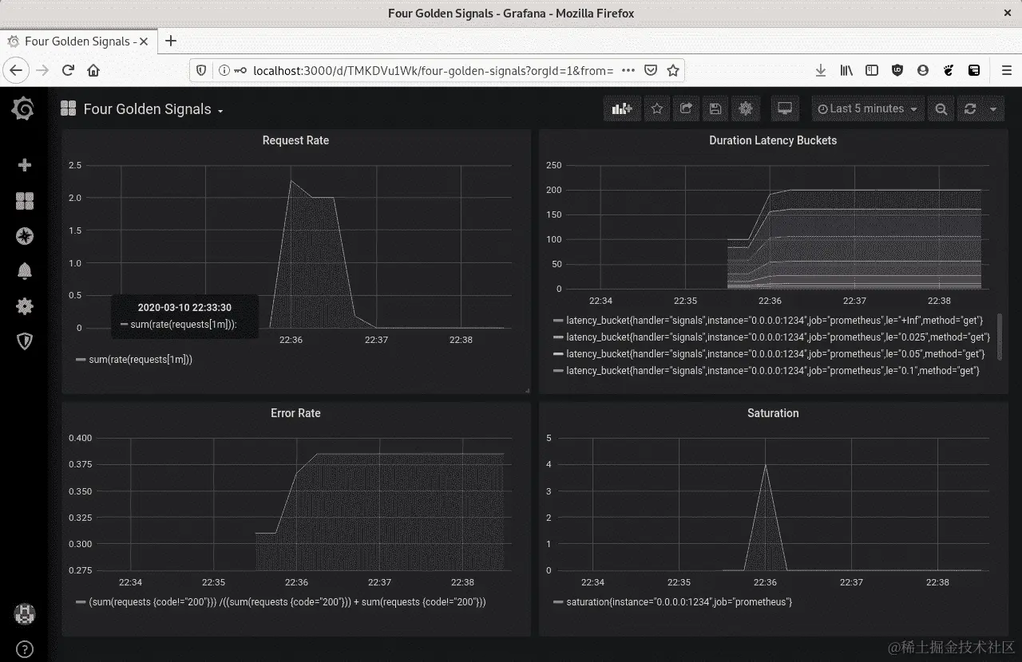The image size is (1022, 662).
Task: Toggle latency_bucket le="0.025" legend series
Action: 778,337
